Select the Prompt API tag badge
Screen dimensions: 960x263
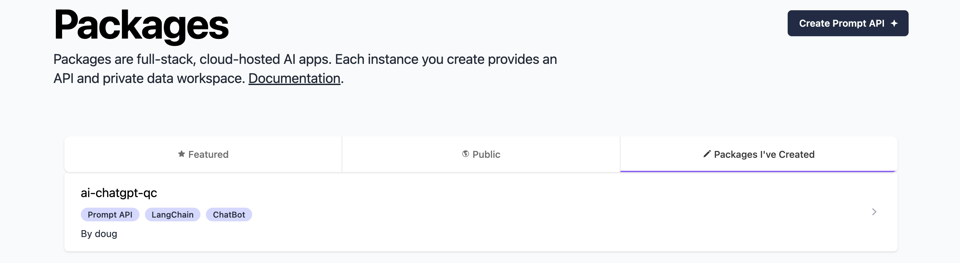[x=110, y=214]
